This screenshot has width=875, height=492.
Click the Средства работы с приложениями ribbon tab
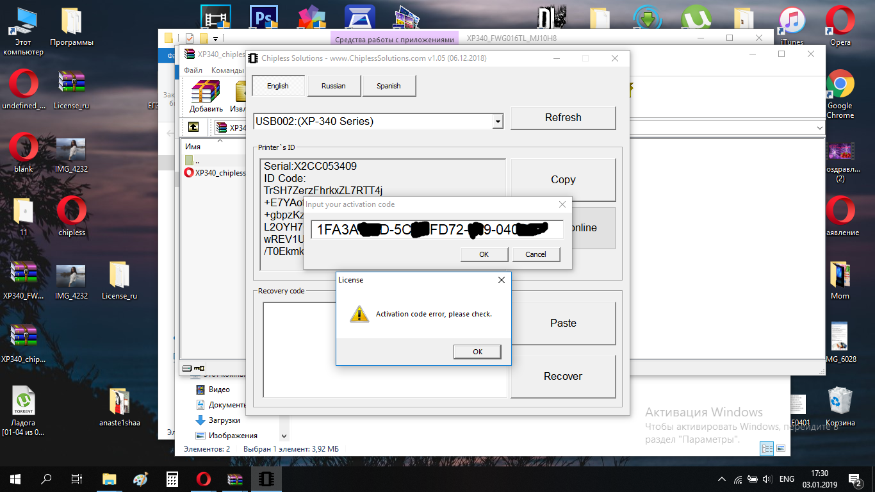(x=396, y=38)
